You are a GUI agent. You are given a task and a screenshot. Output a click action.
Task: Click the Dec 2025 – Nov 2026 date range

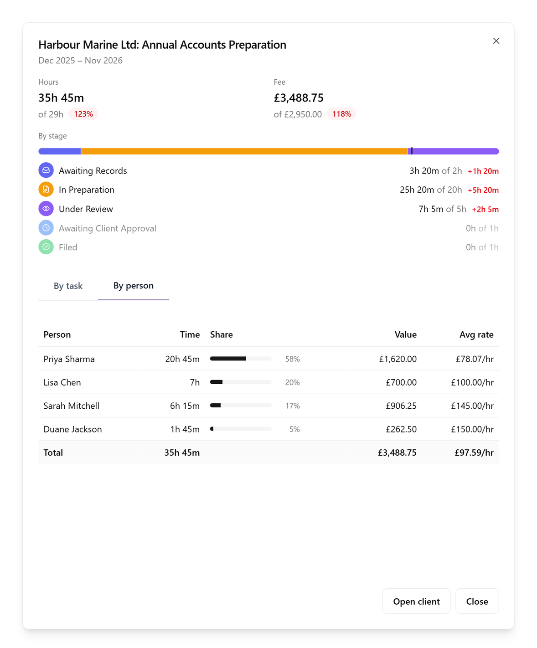[80, 61]
